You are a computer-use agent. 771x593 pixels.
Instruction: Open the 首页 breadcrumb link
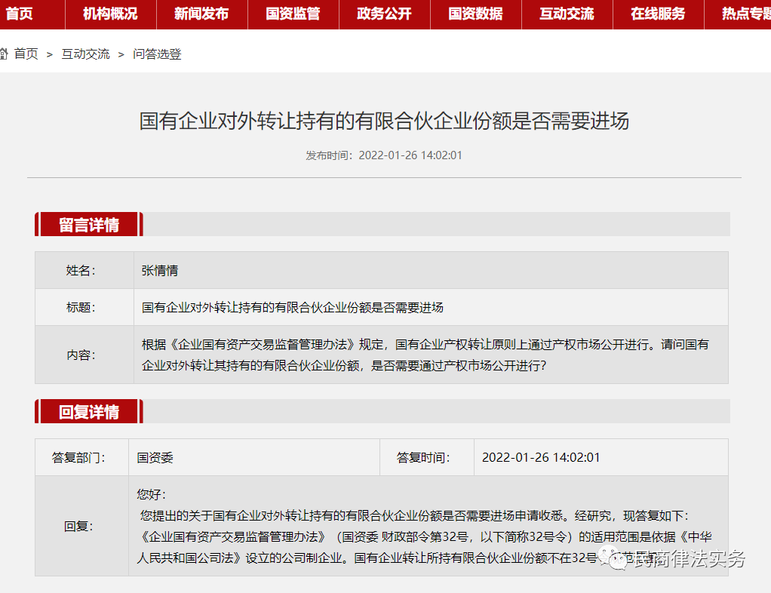point(25,54)
